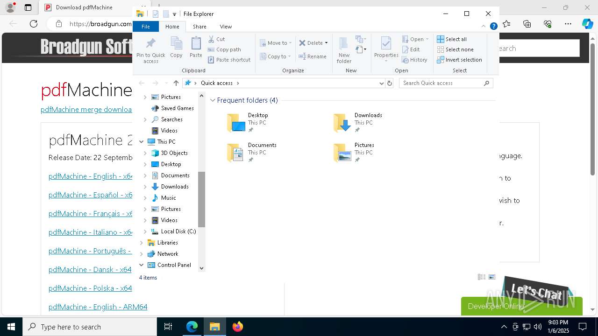Click Select all
The width and height of the screenshot is (598, 336).
coord(452,39)
